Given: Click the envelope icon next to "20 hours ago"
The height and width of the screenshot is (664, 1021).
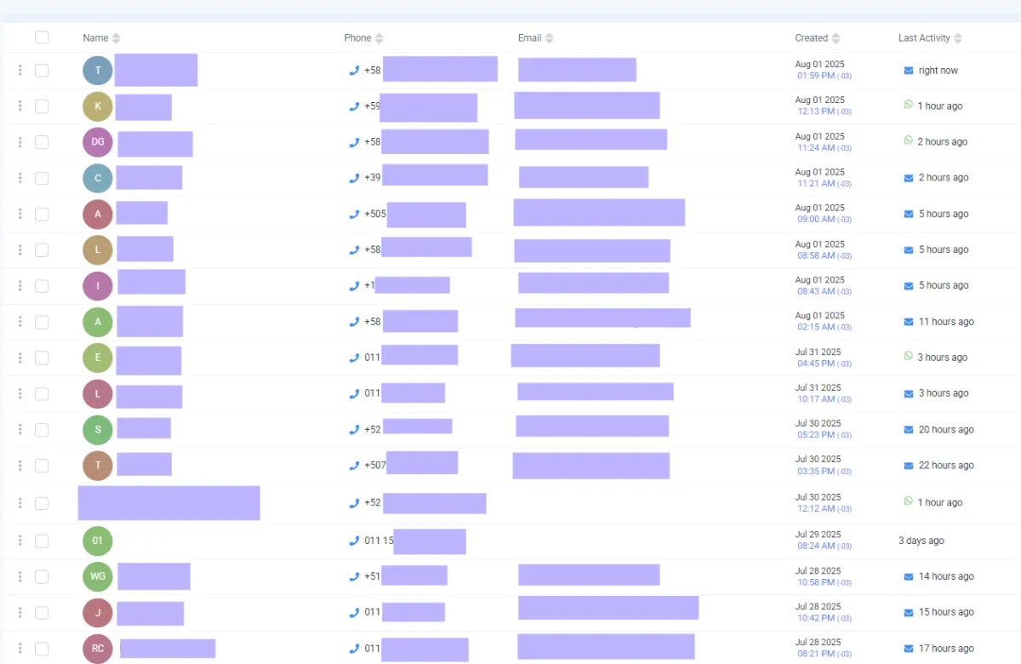Looking at the screenshot, I should 909,430.
